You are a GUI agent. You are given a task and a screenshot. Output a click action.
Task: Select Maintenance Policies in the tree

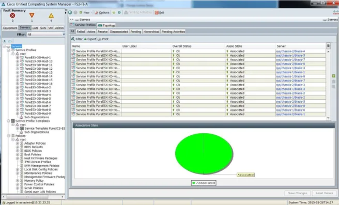pyautogui.click(x=38, y=173)
